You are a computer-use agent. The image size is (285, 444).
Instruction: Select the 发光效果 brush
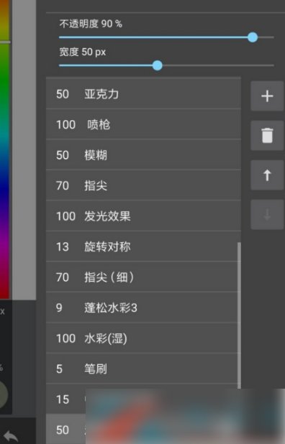[x=143, y=216]
